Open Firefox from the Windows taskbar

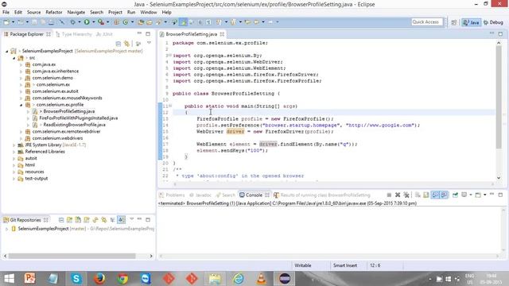(x=99, y=279)
